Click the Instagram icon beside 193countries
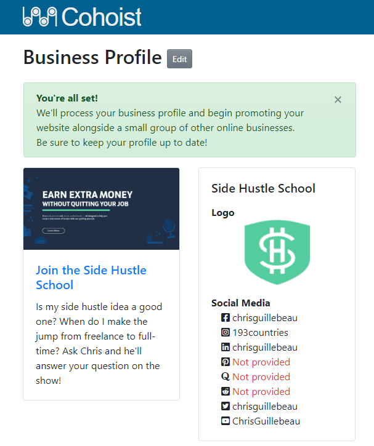 [x=226, y=332]
